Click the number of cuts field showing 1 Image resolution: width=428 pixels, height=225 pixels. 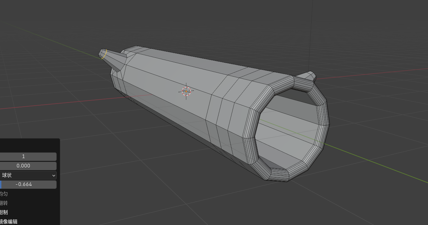point(28,157)
